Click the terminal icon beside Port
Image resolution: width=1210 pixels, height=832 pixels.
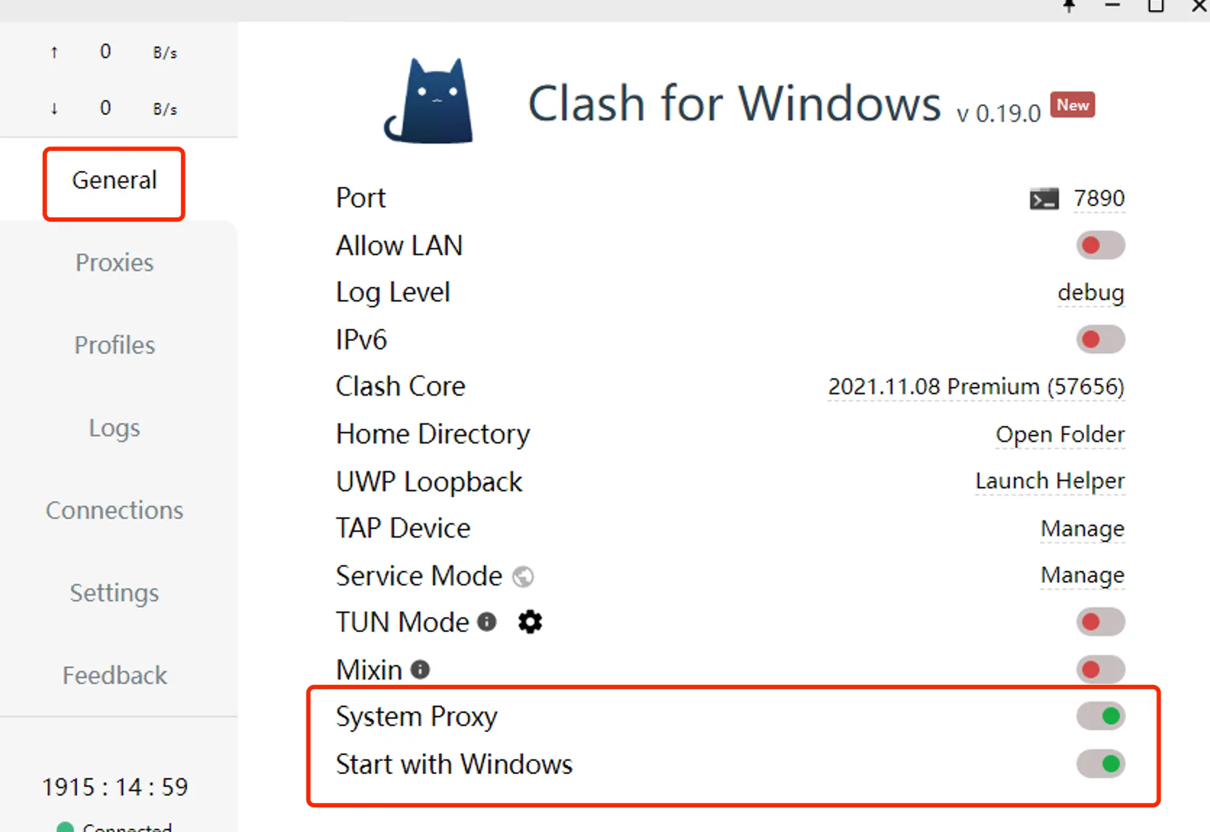coord(1044,199)
